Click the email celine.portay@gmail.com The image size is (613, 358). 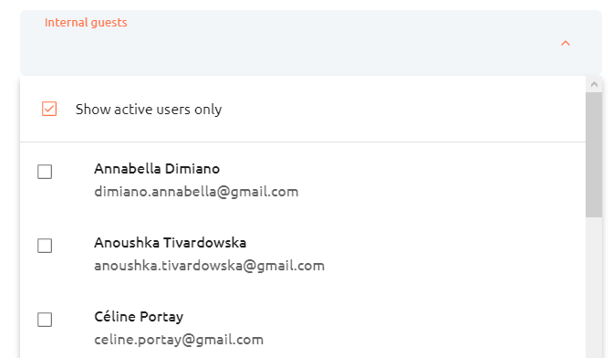point(179,340)
